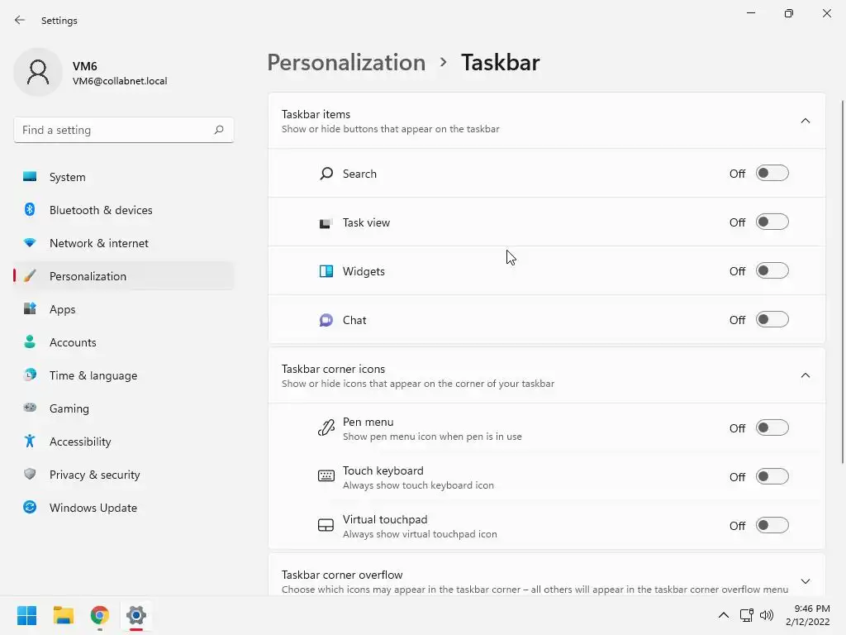Click the Taskbar items section header
846x635 pixels.
point(547,121)
